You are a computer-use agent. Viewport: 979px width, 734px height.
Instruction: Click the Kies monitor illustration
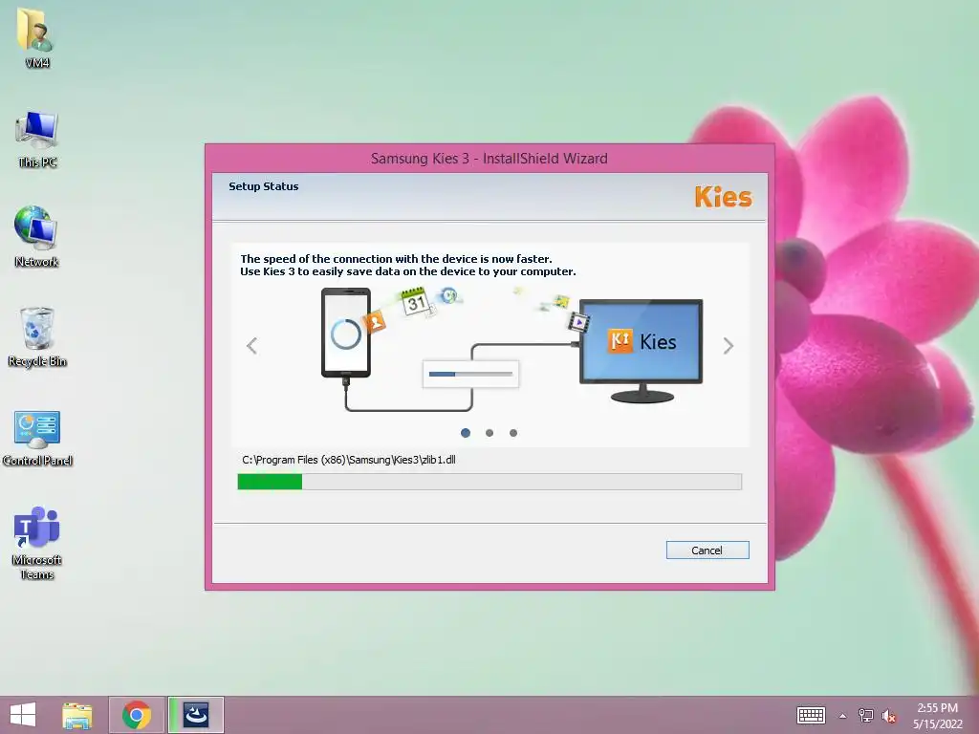[642, 351]
